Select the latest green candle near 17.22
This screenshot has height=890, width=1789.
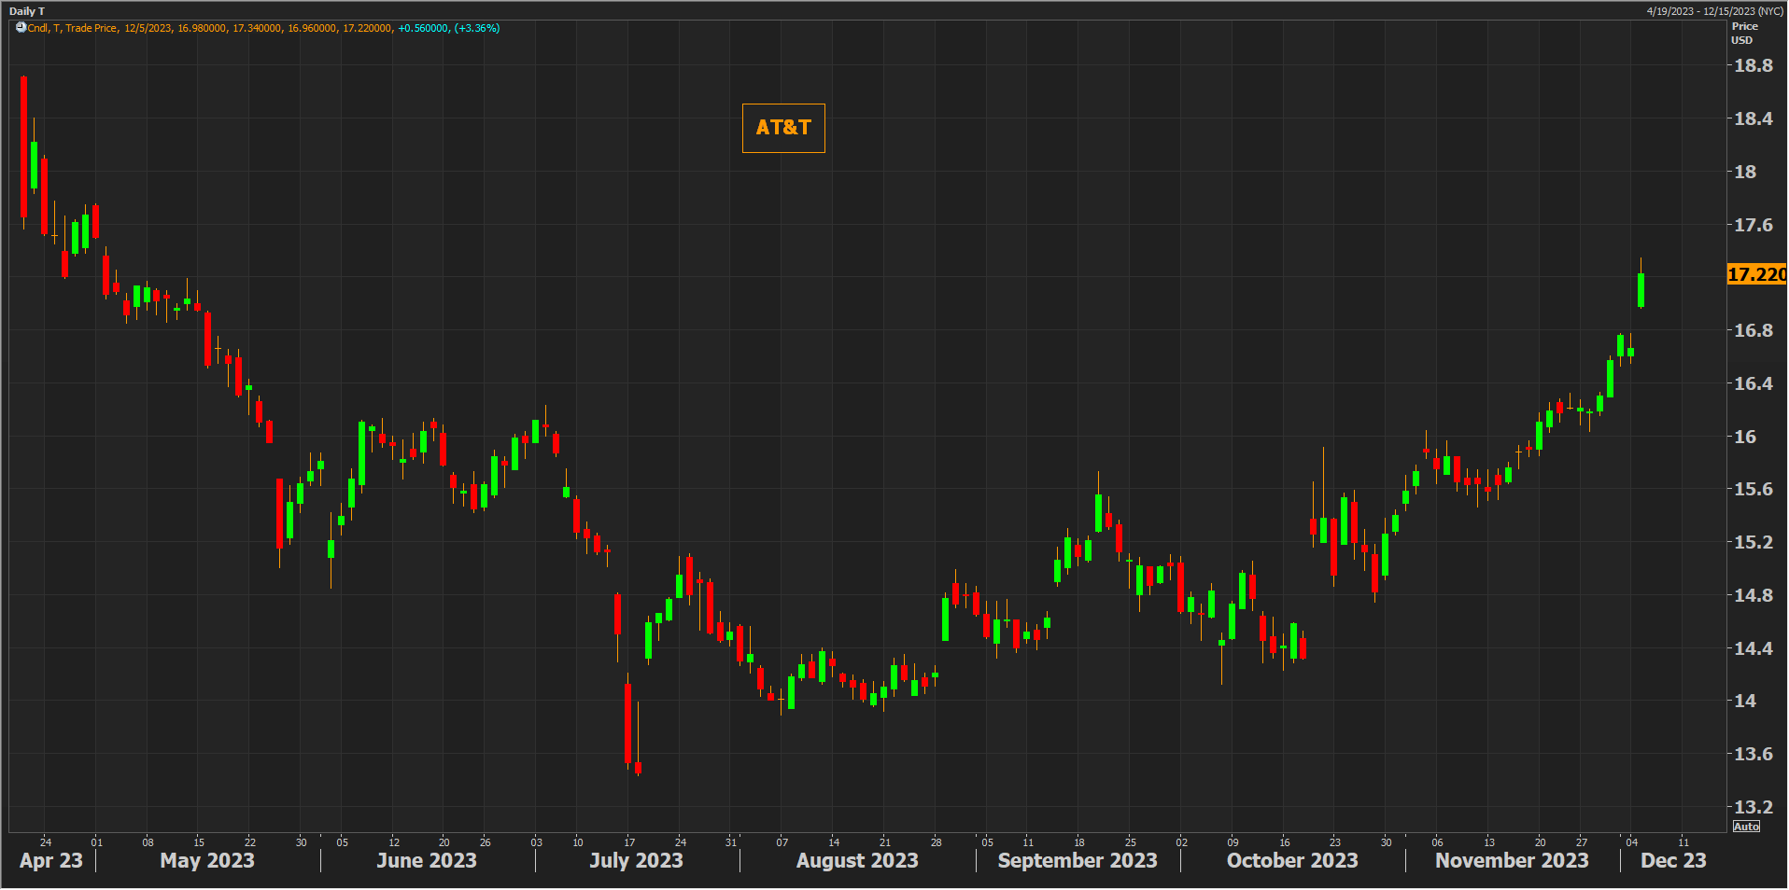(1641, 289)
